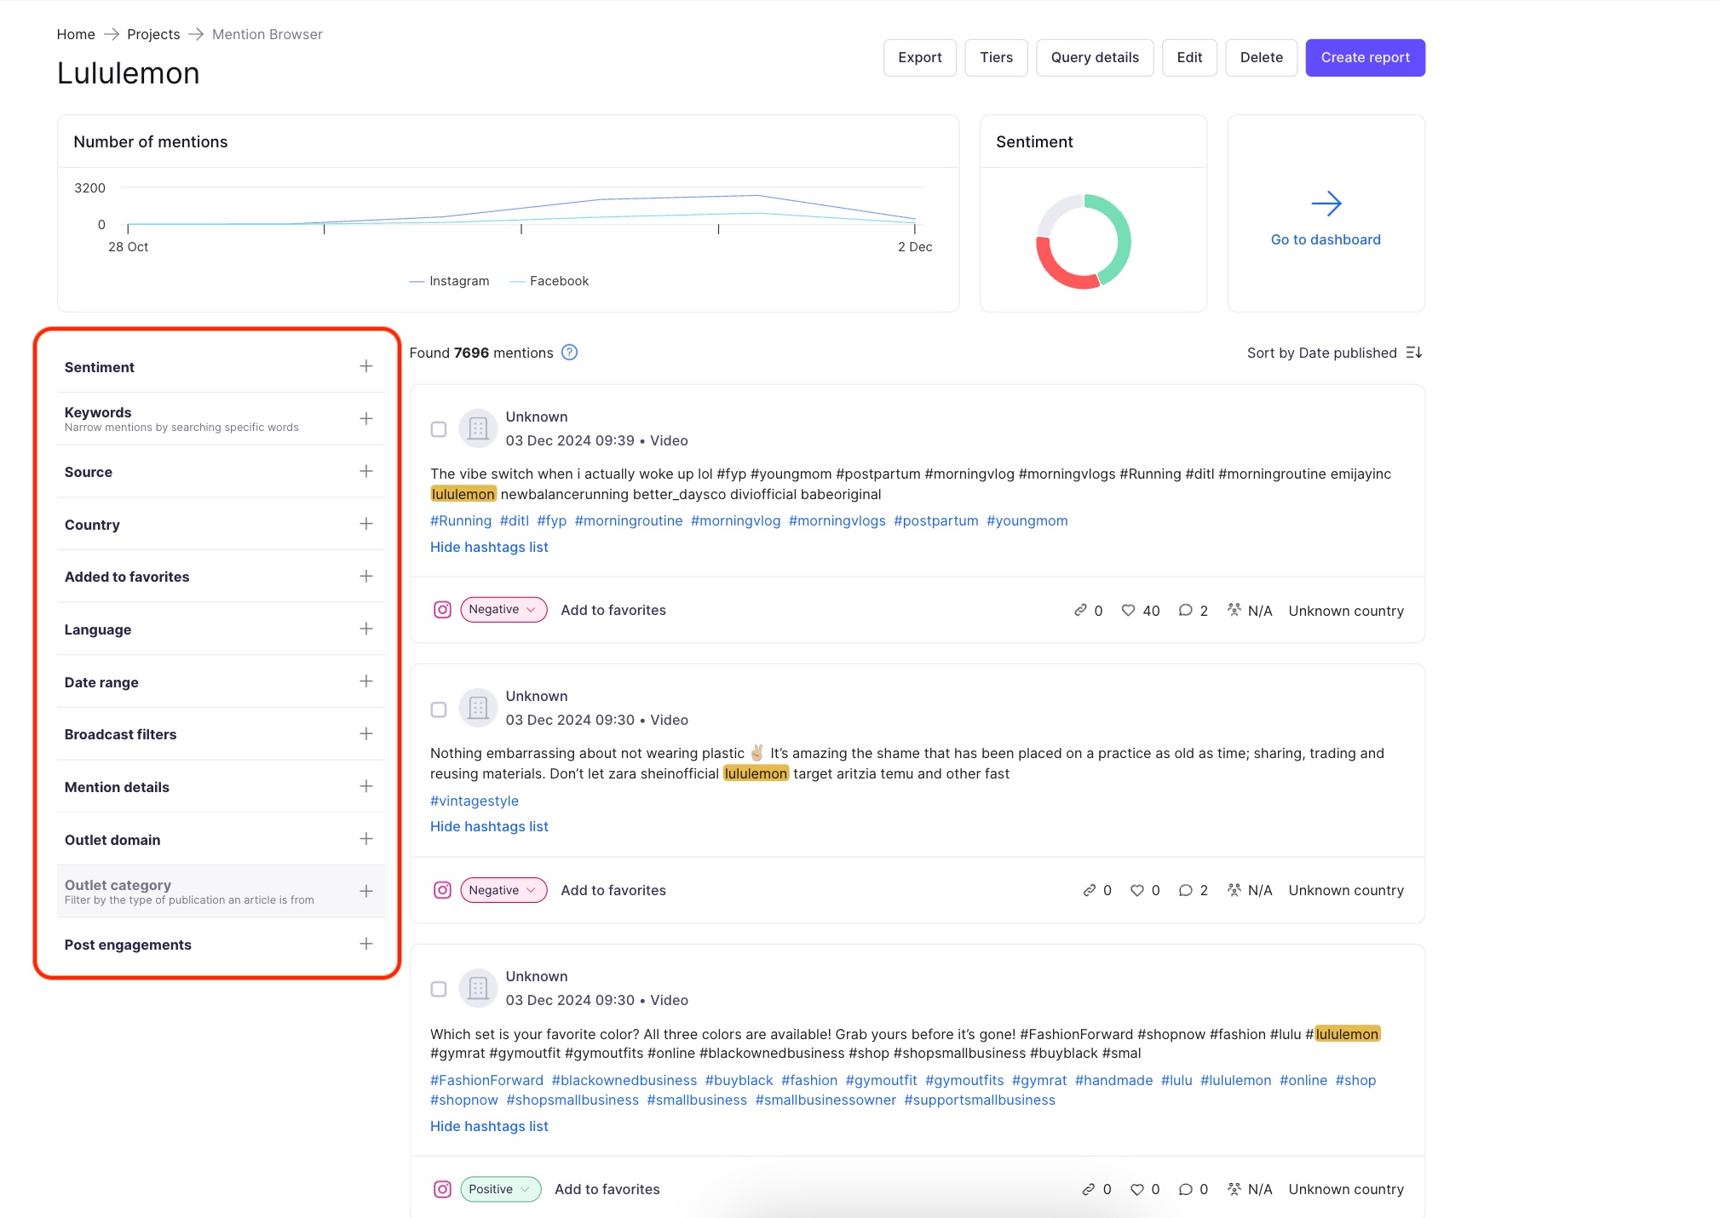Click the Export button

click(920, 58)
